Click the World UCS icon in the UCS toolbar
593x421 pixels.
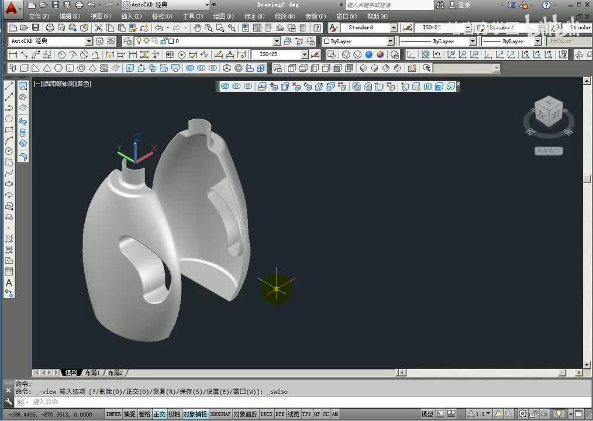click(x=426, y=55)
